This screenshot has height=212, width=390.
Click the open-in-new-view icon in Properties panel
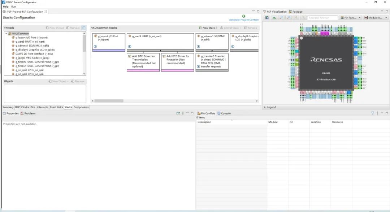click(x=178, y=113)
